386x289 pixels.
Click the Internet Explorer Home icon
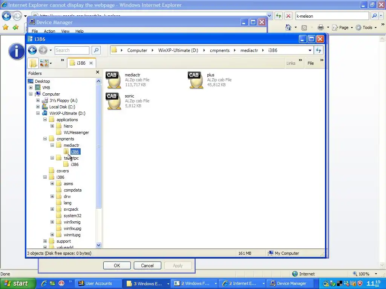coord(288,27)
